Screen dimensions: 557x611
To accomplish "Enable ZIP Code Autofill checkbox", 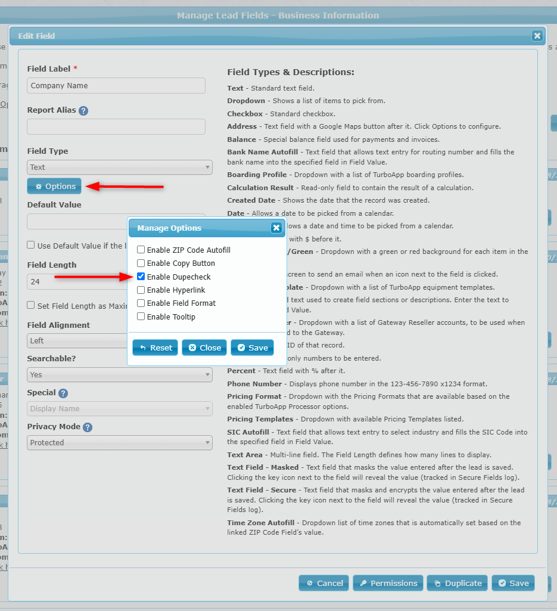I will pos(141,250).
